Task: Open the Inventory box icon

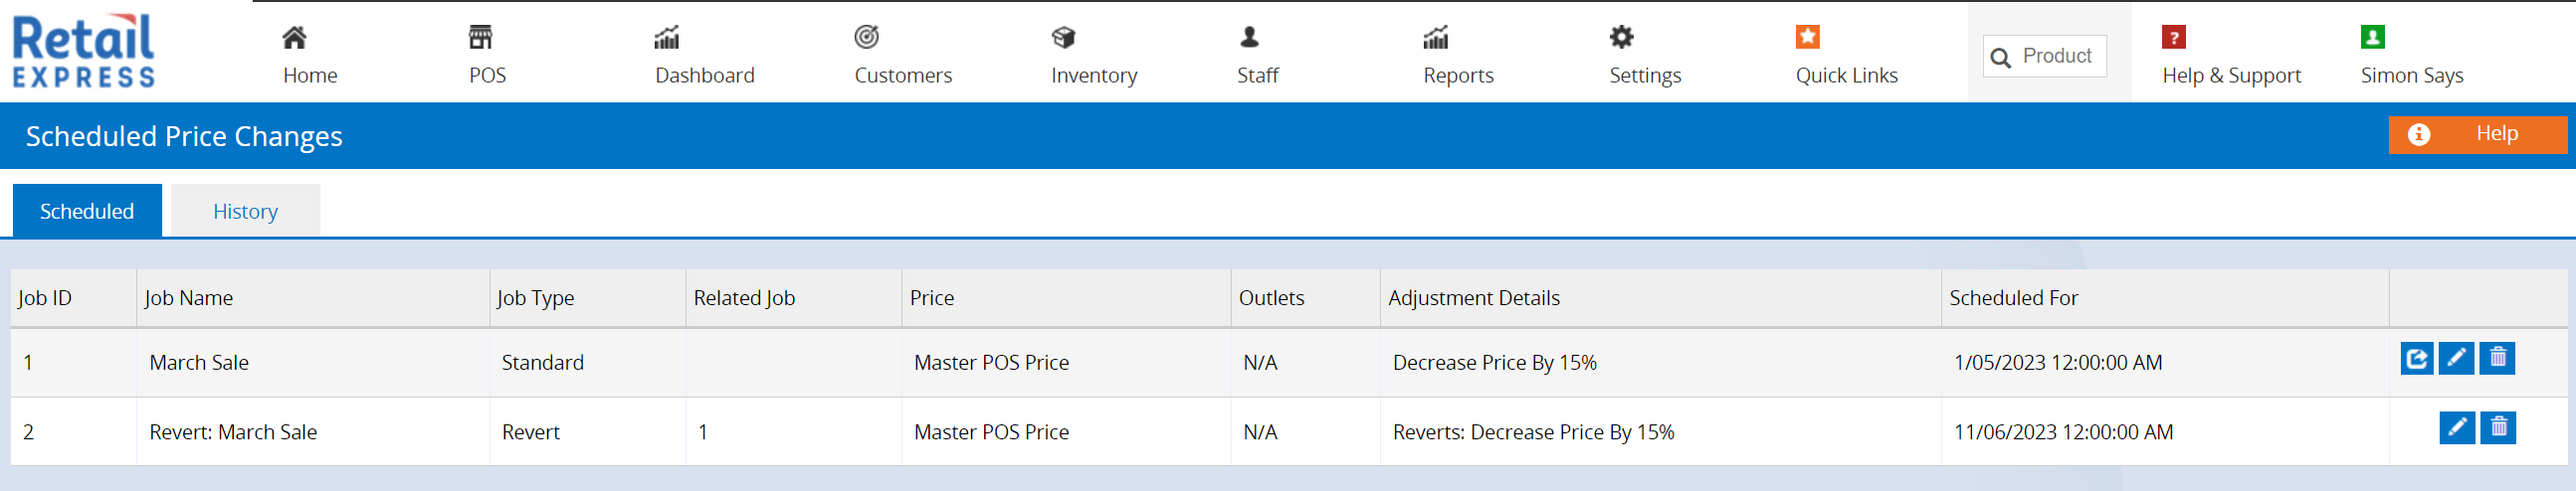Action: click(1064, 38)
